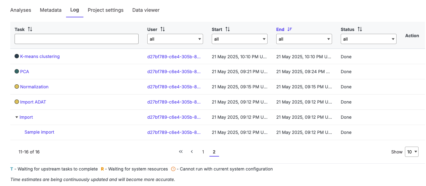Screen dimensions: 426x186
Task: Open the Sample import task link
Action: pyautogui.click(x=39, y=132)
